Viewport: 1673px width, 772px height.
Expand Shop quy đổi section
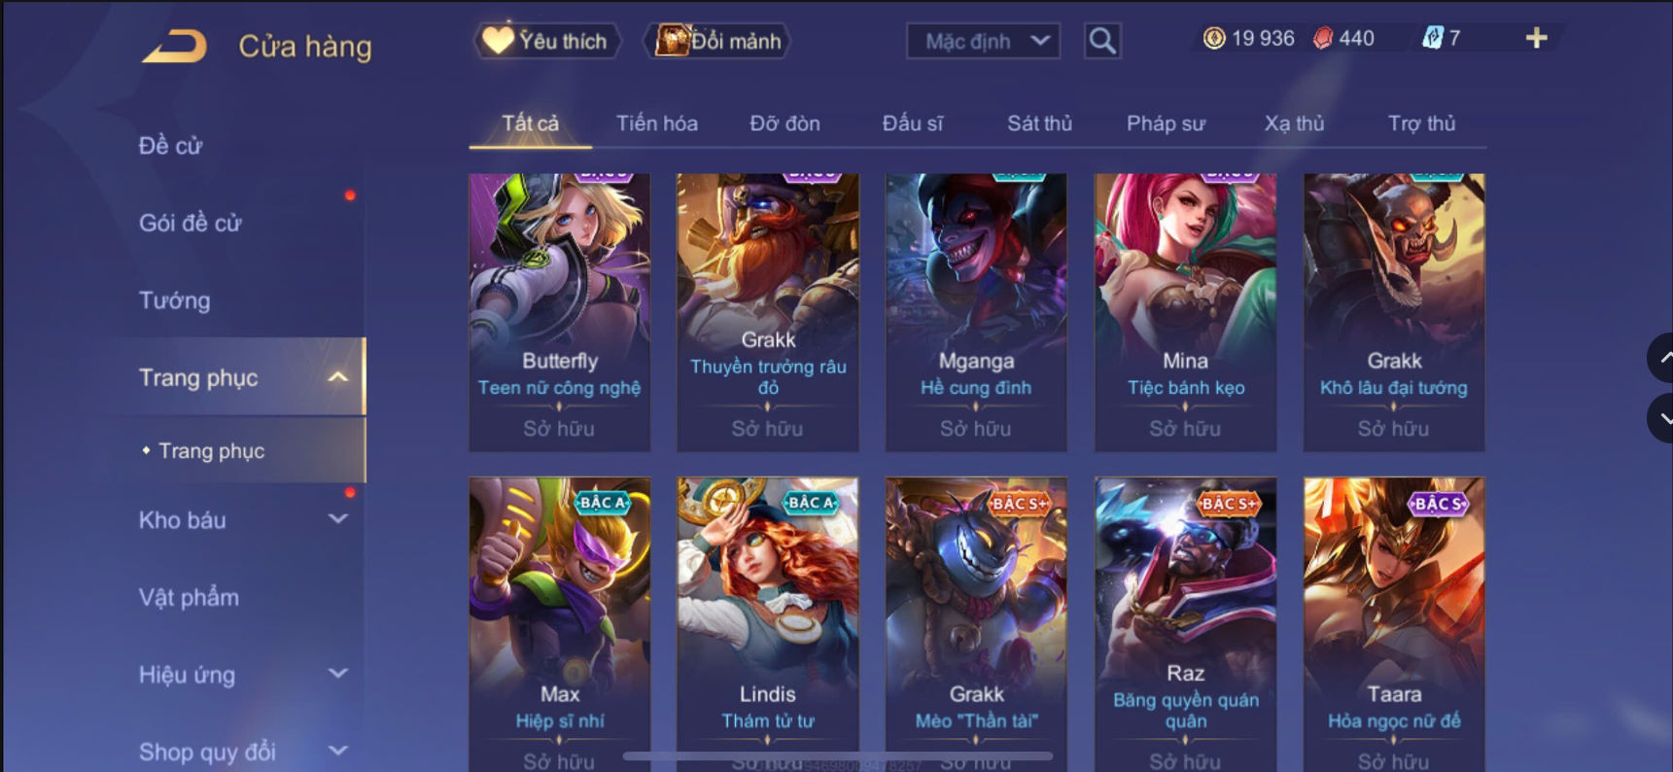tap(338, 751)
